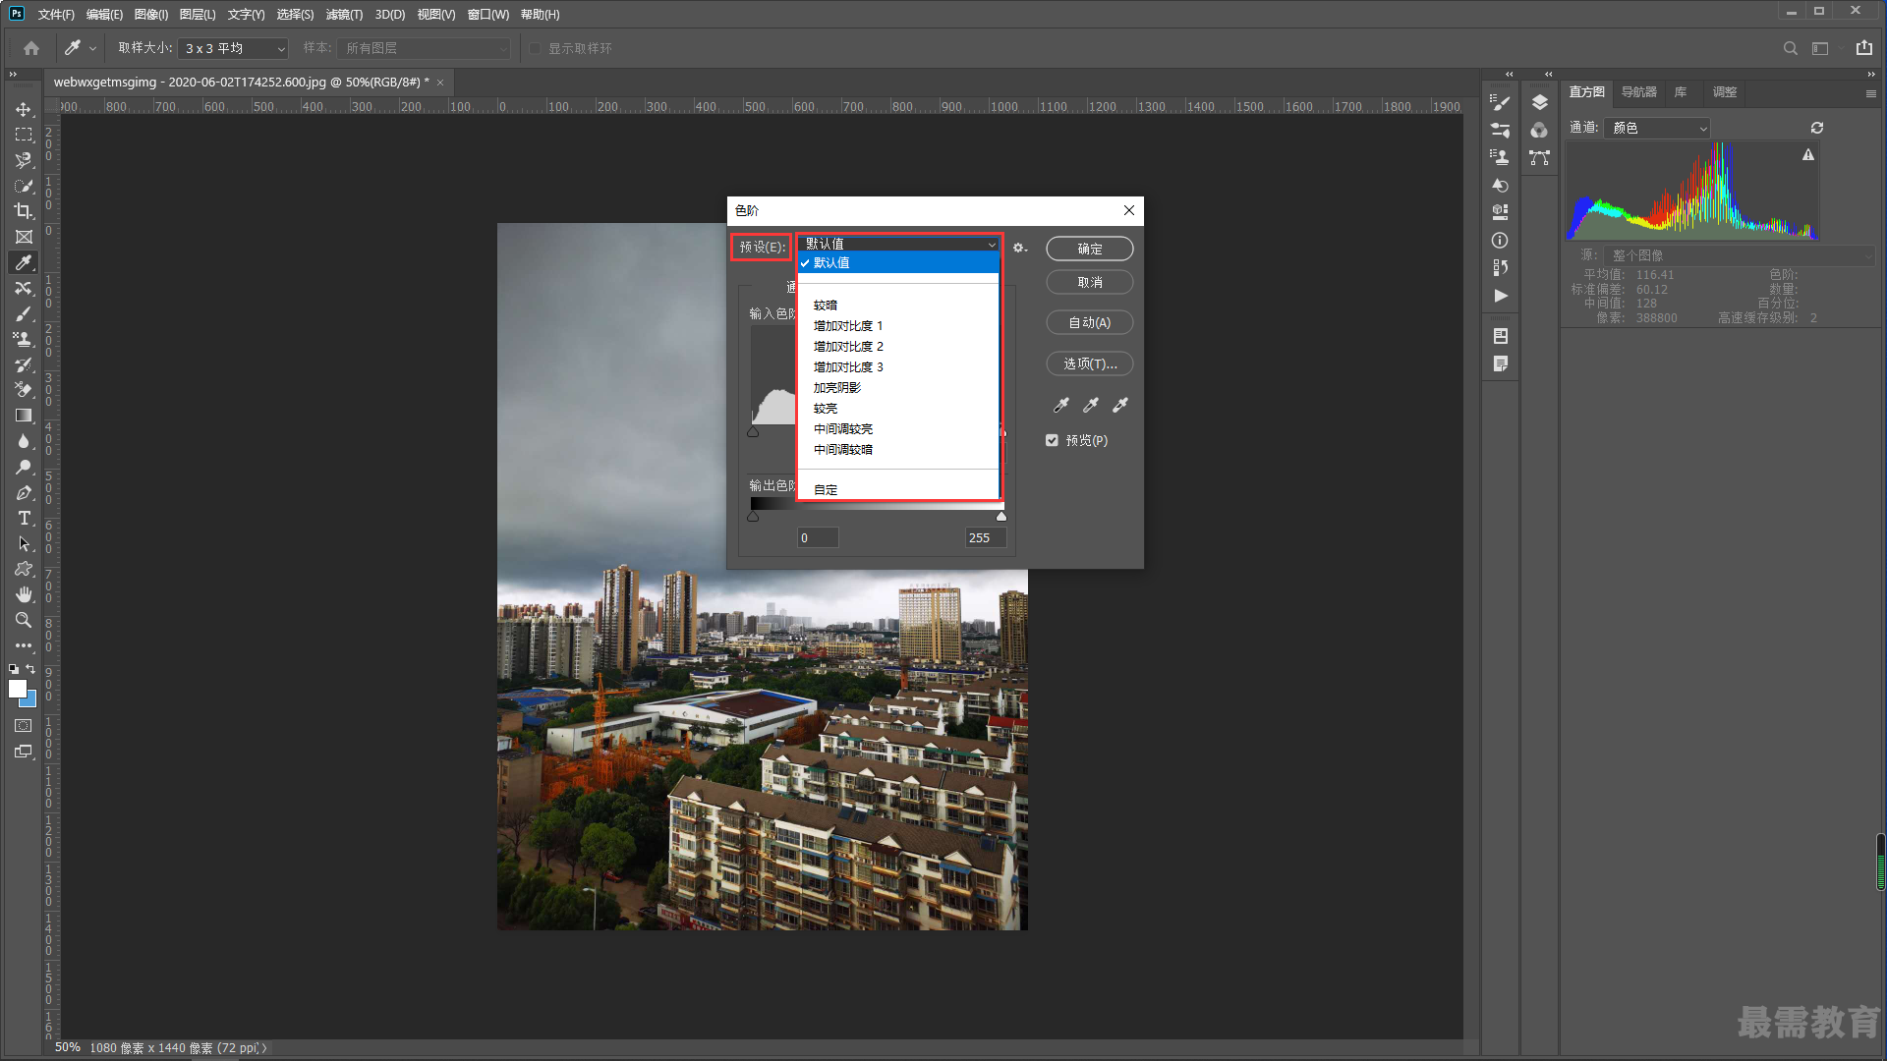Click the Cancel button in Levels
This screenshot has width=1887, height=1061.
(1089, 282)
